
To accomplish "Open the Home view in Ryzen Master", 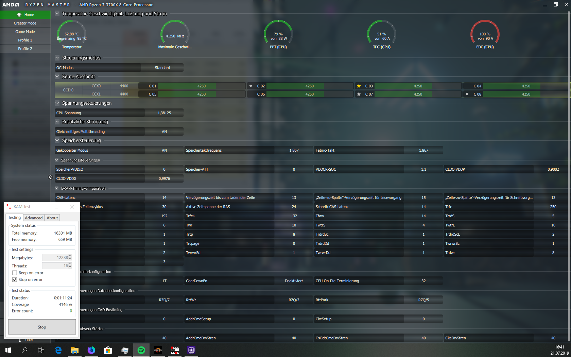I will tap(25, 15).
